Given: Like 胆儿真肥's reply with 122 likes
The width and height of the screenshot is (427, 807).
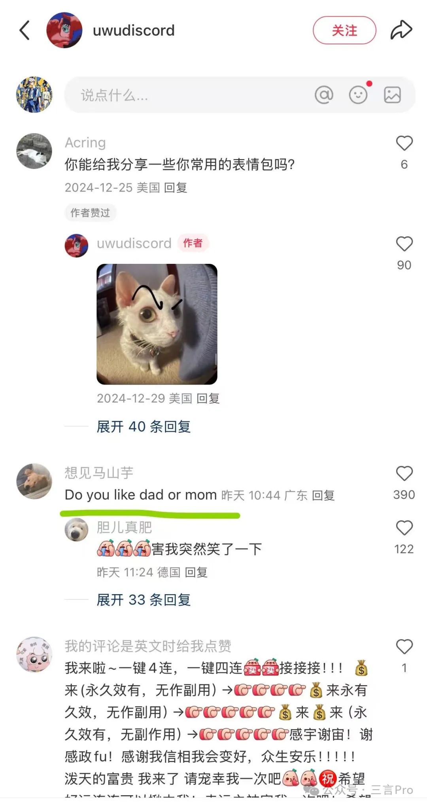Looking at the screenshot, I should click(x=404, y=528).
